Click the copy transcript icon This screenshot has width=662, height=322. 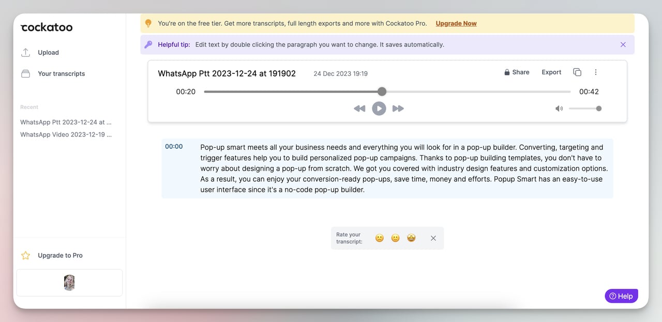tap(577, 72)
